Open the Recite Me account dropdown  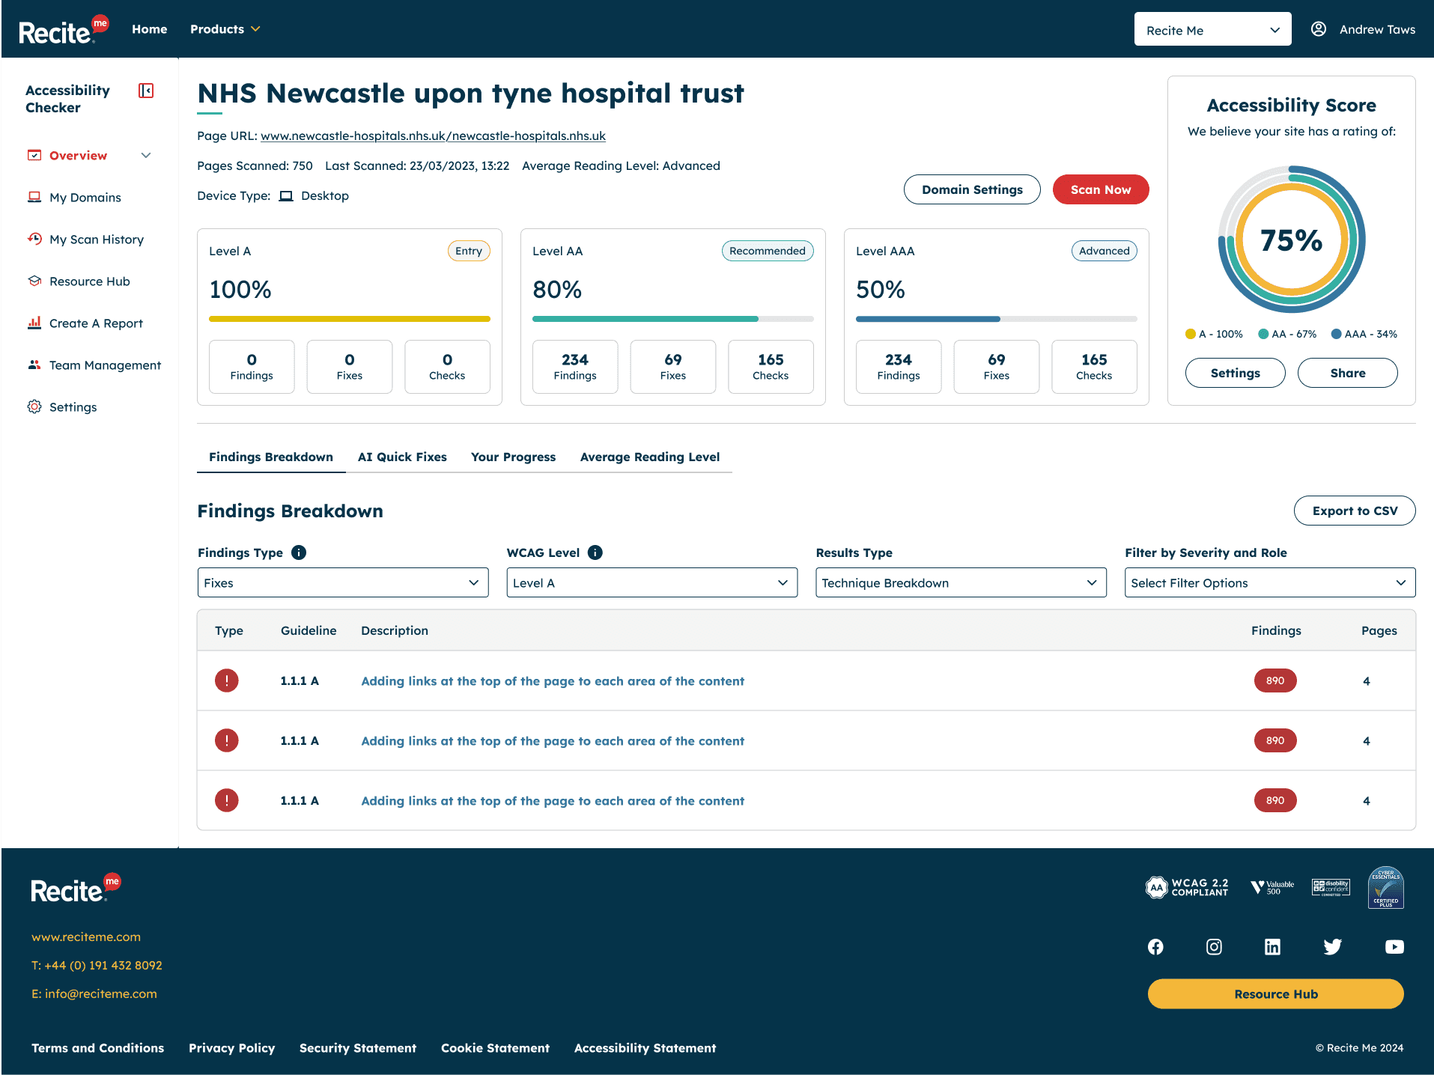coord(1212,30)
